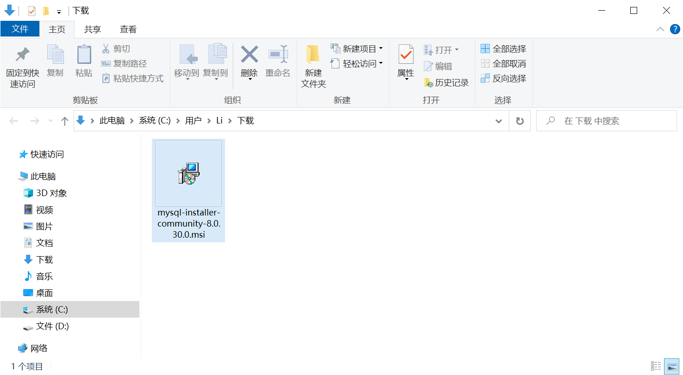This screenshot has width=683, height=375.
Task: Click 此电脑 in the address bar
Action: coord(113,121)
